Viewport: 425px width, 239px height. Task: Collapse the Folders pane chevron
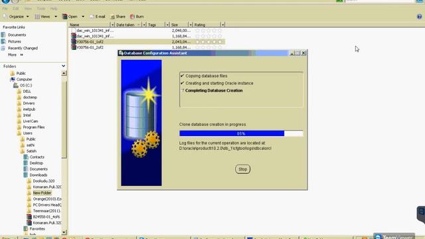[64, 66]
